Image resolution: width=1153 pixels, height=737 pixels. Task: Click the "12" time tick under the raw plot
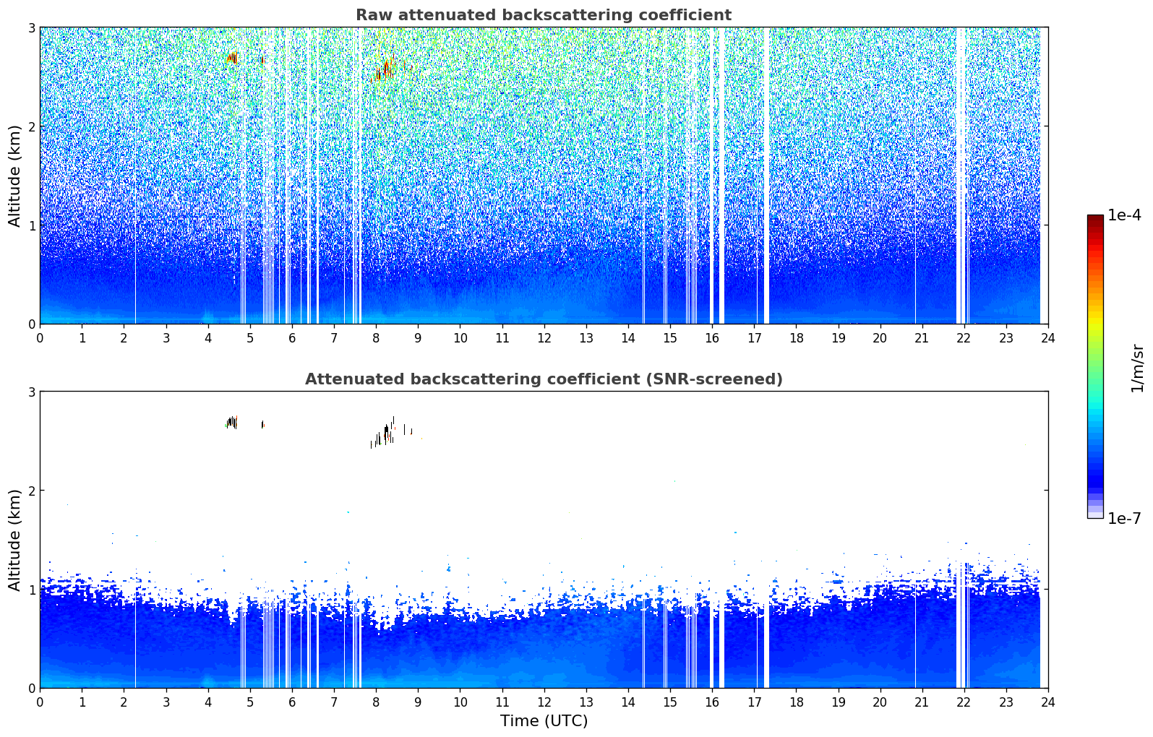(x=544, y=337)
